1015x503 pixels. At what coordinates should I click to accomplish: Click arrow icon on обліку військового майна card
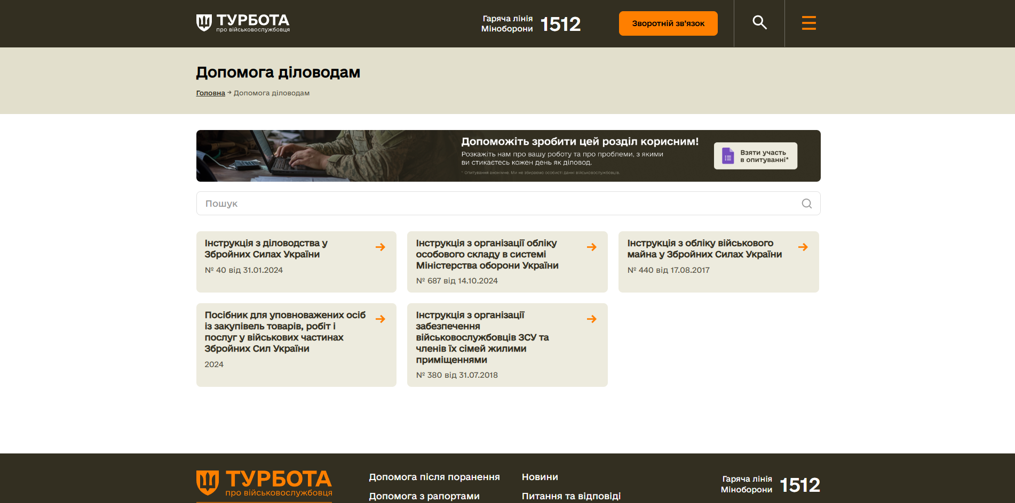coord(803,247)
